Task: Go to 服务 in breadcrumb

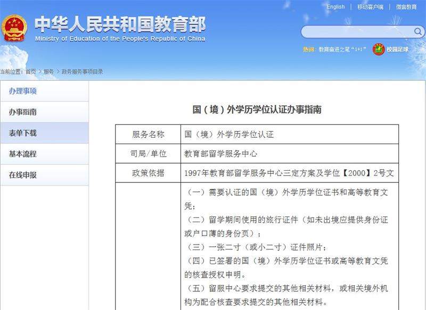Action: pyautogui.click(x=48, y=72)
